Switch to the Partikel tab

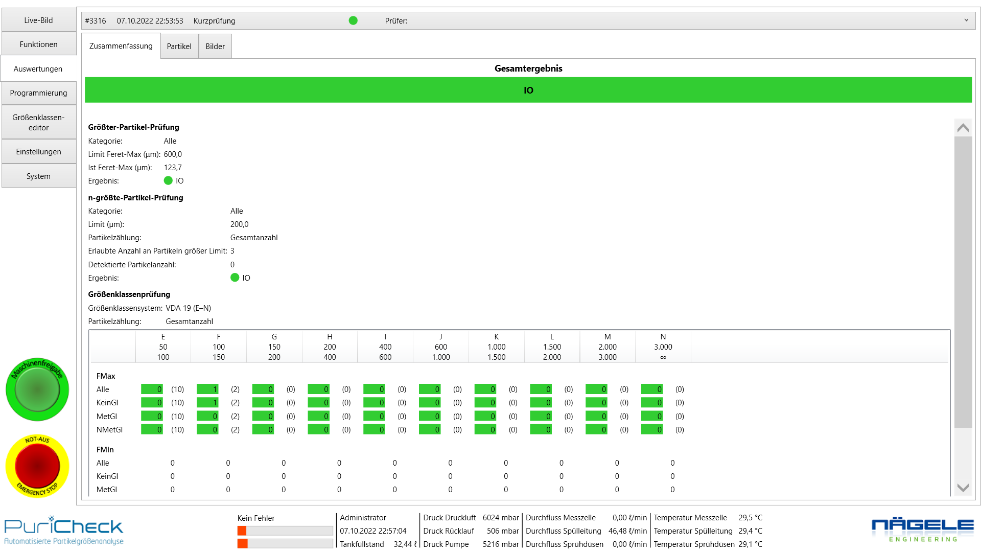pos(179,46)
